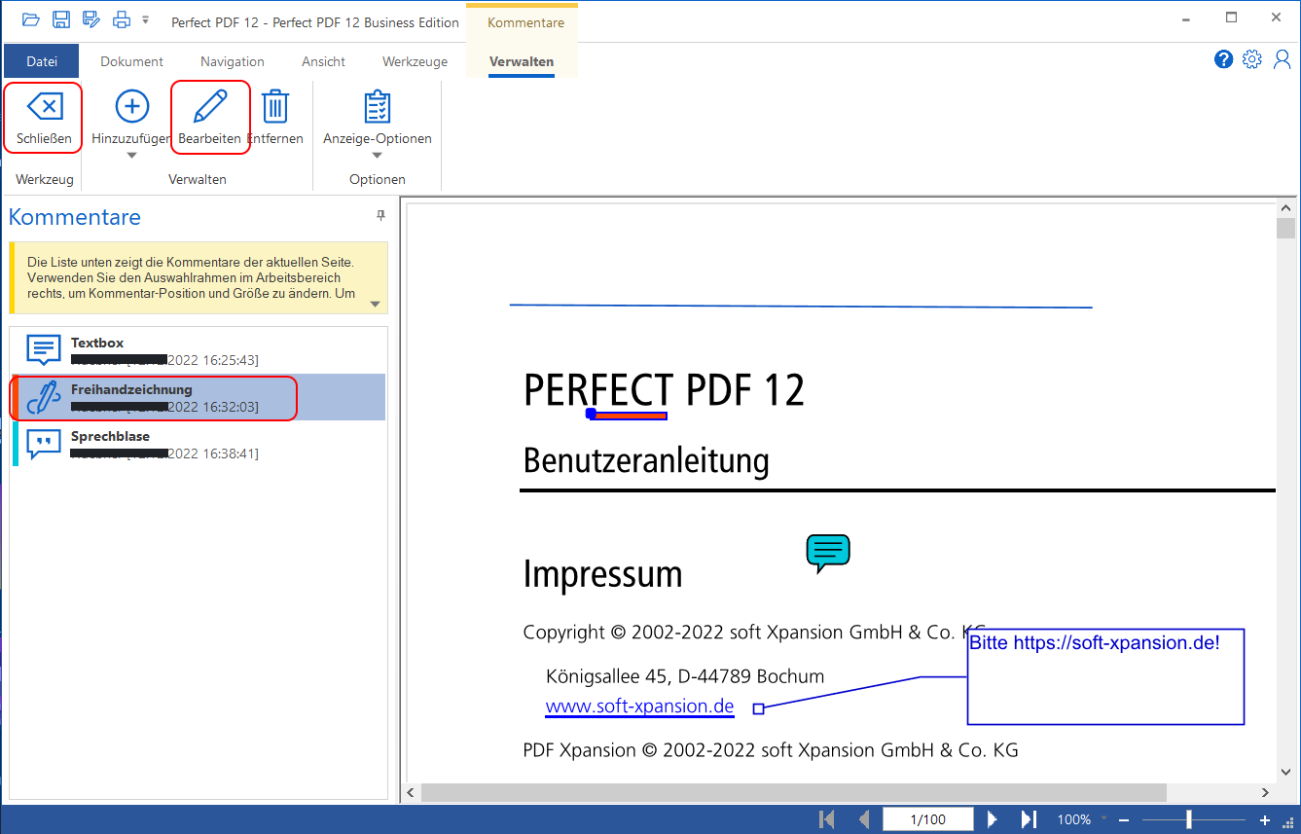The height and width of the screenshot is (834, 1301).
Task: Pin the Kommentare panel
Action: (381, 216)
